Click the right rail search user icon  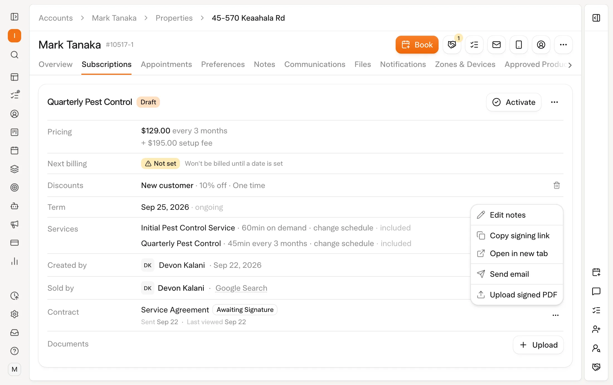tap(596, 348)
